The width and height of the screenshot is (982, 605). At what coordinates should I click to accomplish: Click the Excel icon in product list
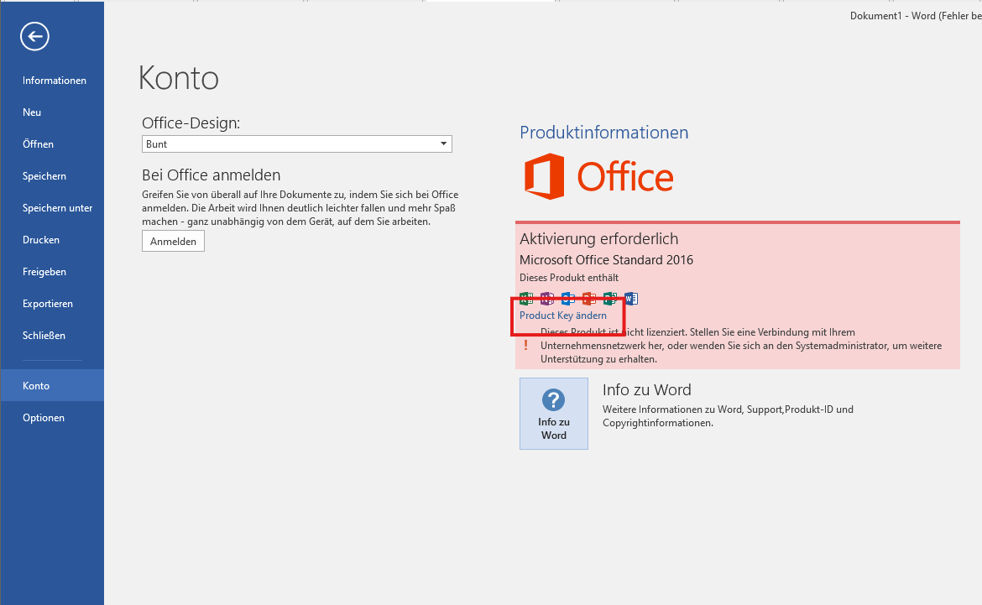point(526,298)
